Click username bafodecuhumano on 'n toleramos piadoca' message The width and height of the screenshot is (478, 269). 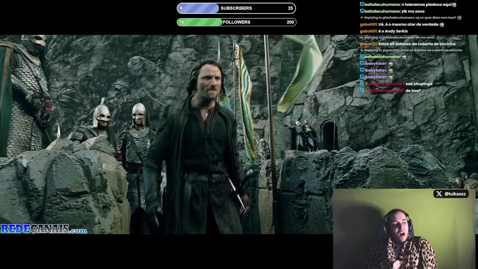[x=383, y=5]
